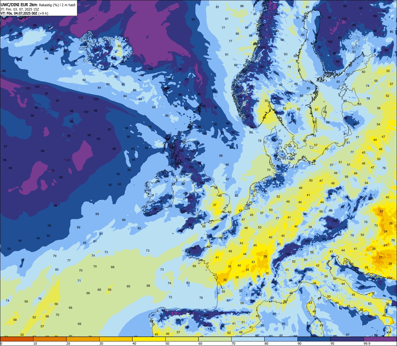The width and height of the screenshot is (397, 346).
Task: Pick the light blue legend swatch 70 to 80
Action: (x=248, y=339)
